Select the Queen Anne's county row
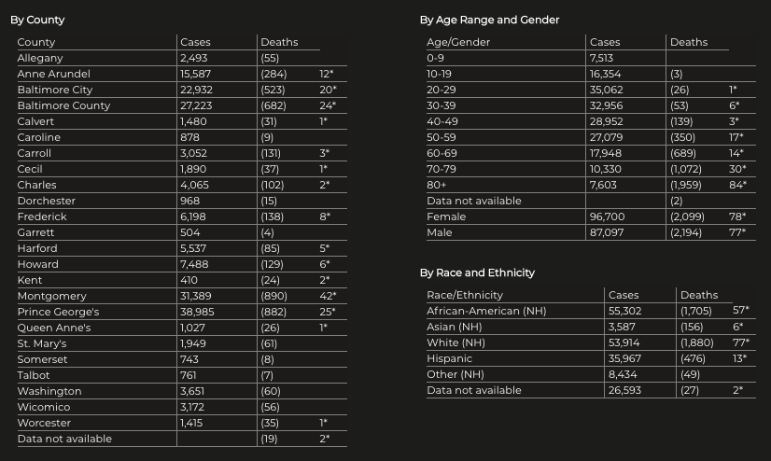Image resolution: width=771 pixels, height=461 pixels. (54, 328)
